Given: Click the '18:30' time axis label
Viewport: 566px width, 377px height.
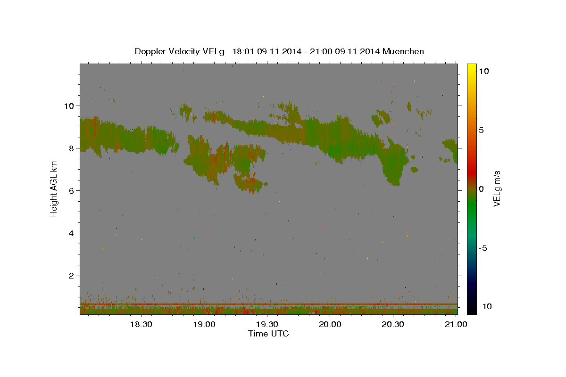Looking at the screenshot, I should 141,324.
